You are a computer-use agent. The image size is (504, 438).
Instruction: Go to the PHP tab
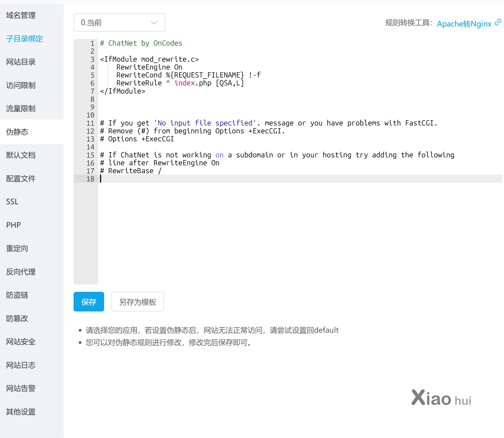pyautogui.click(x=13, y=225)
